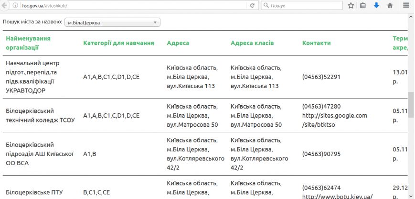This screenshot has height=199, width=415.
Task: Go to home page icon
Action: click(x=390, y=5)
